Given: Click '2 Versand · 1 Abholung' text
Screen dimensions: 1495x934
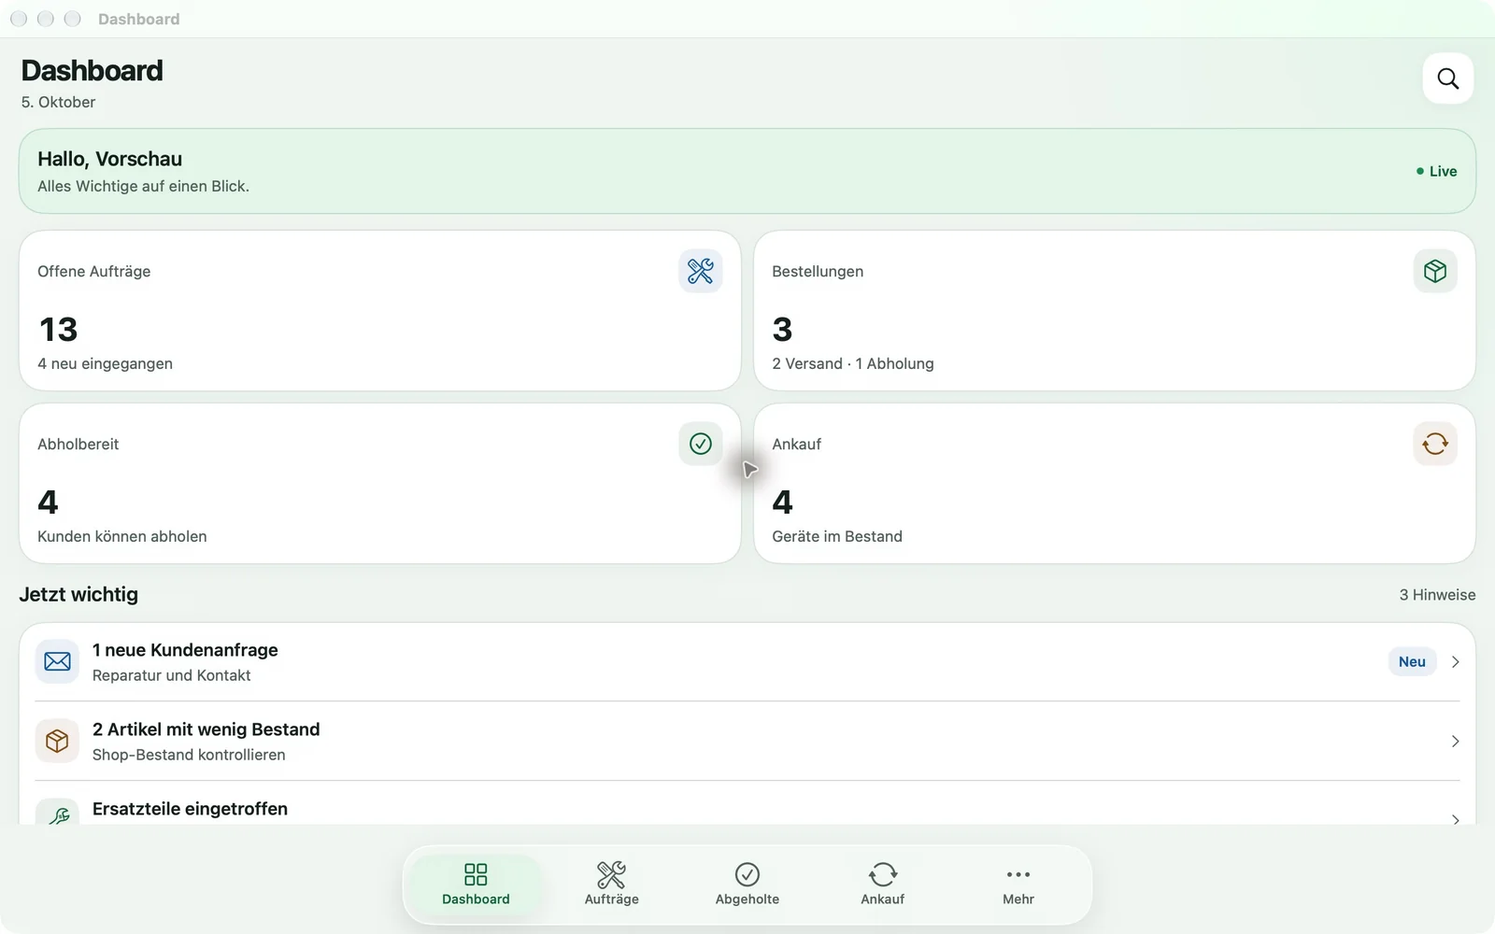Looking at the screenshot, I should [852, 363].
